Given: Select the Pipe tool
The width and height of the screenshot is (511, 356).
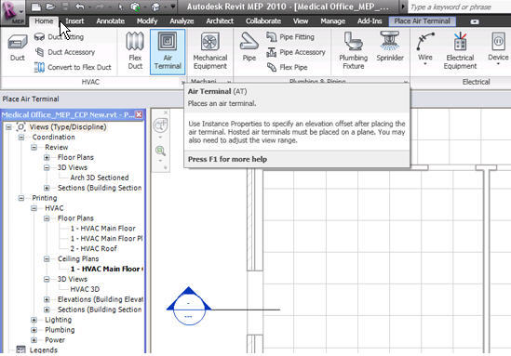Looking at the screenshot, I should coord(249,47).
